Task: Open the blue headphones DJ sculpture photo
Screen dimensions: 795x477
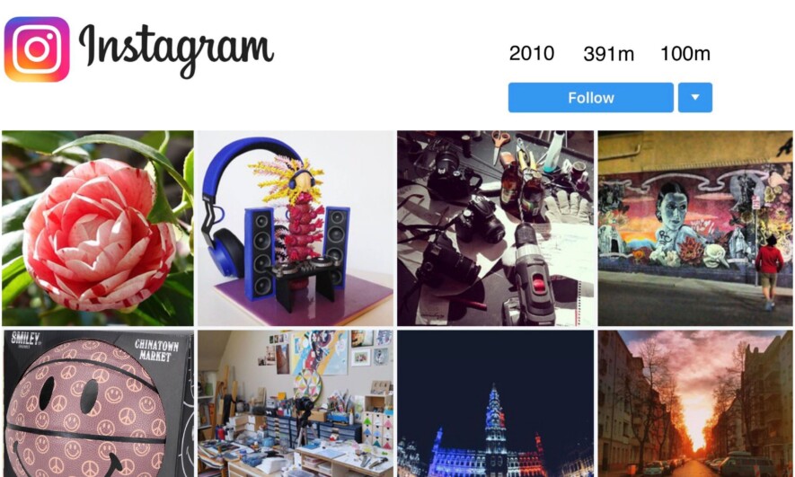Action: [x=295, y=228]
